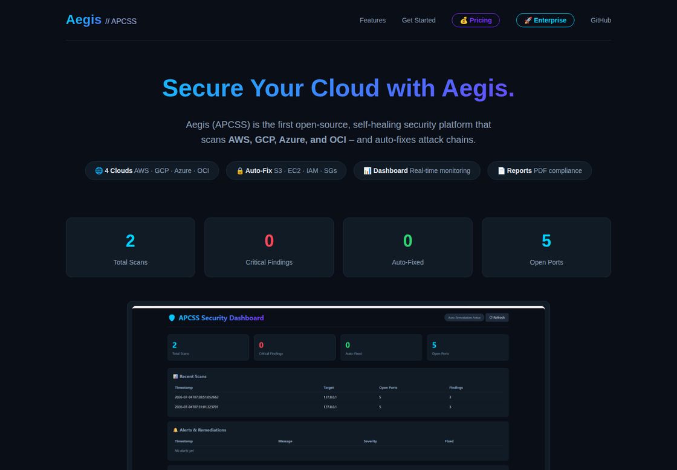The image size is (677, 470).
Task: Go to Get Started section
Action: click(418, 21)
